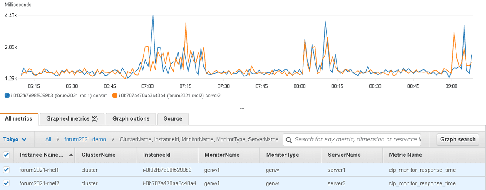Open the Source tab
This screenshot has width=486, height=190.
click(x=173, y=118)
